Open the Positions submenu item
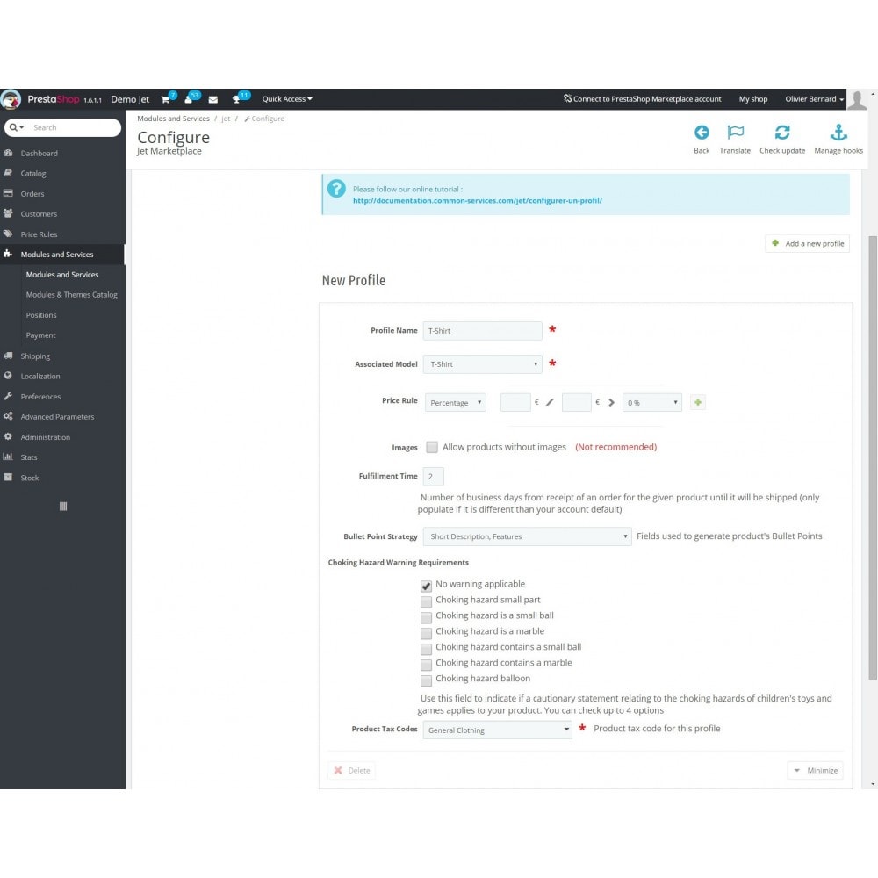Image resolution: width=878 pixels, height=878 pixels. tap(41, 315)
